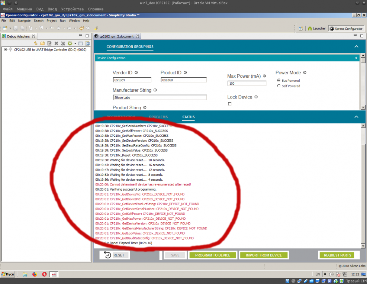The width and height of the screenshot is (367, 284).
Task: Click the info icon beside Lock Device
Action: [256, 97]
